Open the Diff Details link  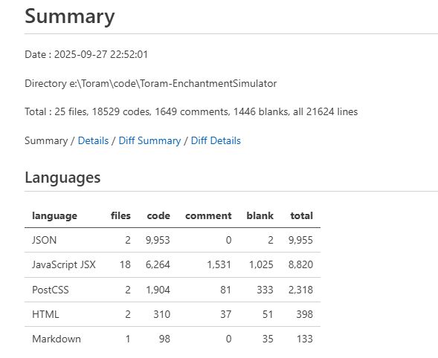pyautogui.click(x=216, y=140)
